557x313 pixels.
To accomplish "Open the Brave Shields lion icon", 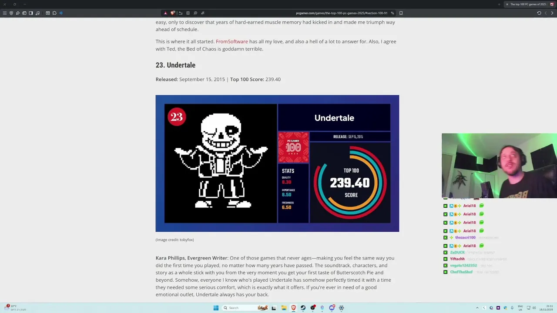I will point(173,13).
